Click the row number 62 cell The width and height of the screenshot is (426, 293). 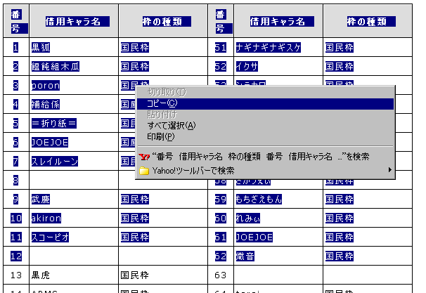(221, 256)
